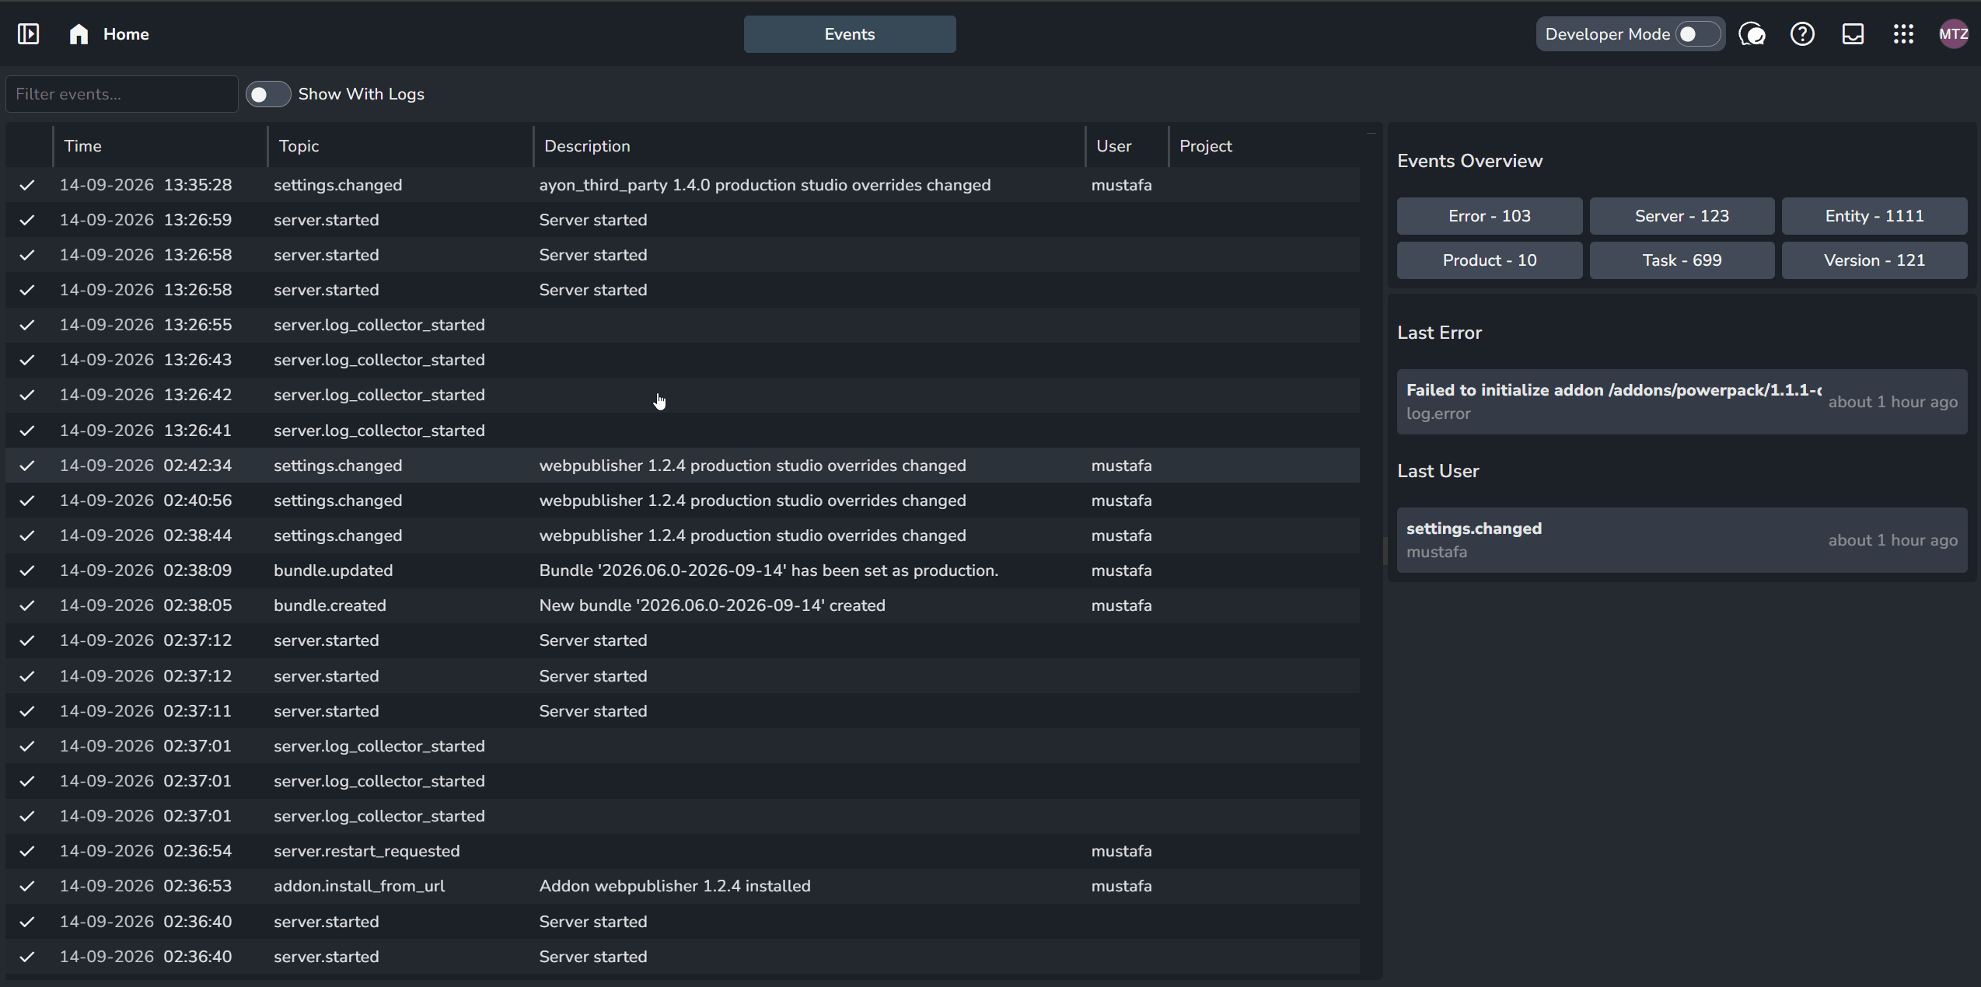Select the server.restart_requested event row
Screen dimensions: 1981x987
pyautogui.click(x=683, y=851)
